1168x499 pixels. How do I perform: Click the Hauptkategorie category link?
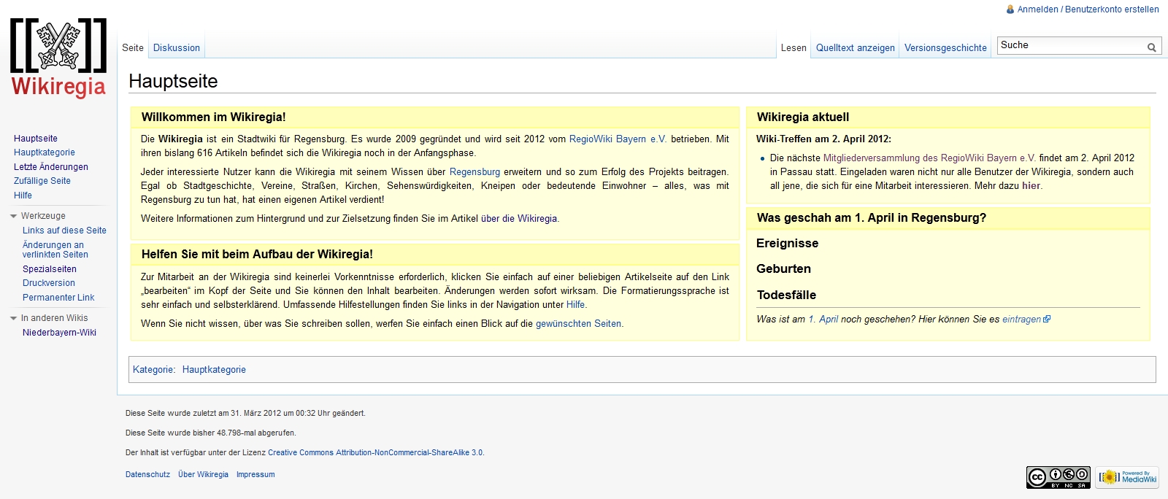[x=214, y=370]
